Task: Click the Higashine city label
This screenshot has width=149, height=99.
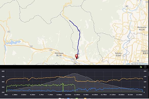Action: tap(145, 52)
